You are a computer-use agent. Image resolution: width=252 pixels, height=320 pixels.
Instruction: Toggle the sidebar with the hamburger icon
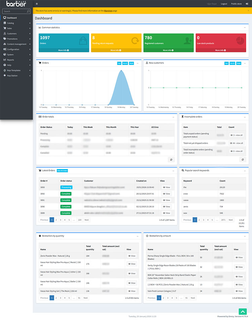click(x=37, y=4)
